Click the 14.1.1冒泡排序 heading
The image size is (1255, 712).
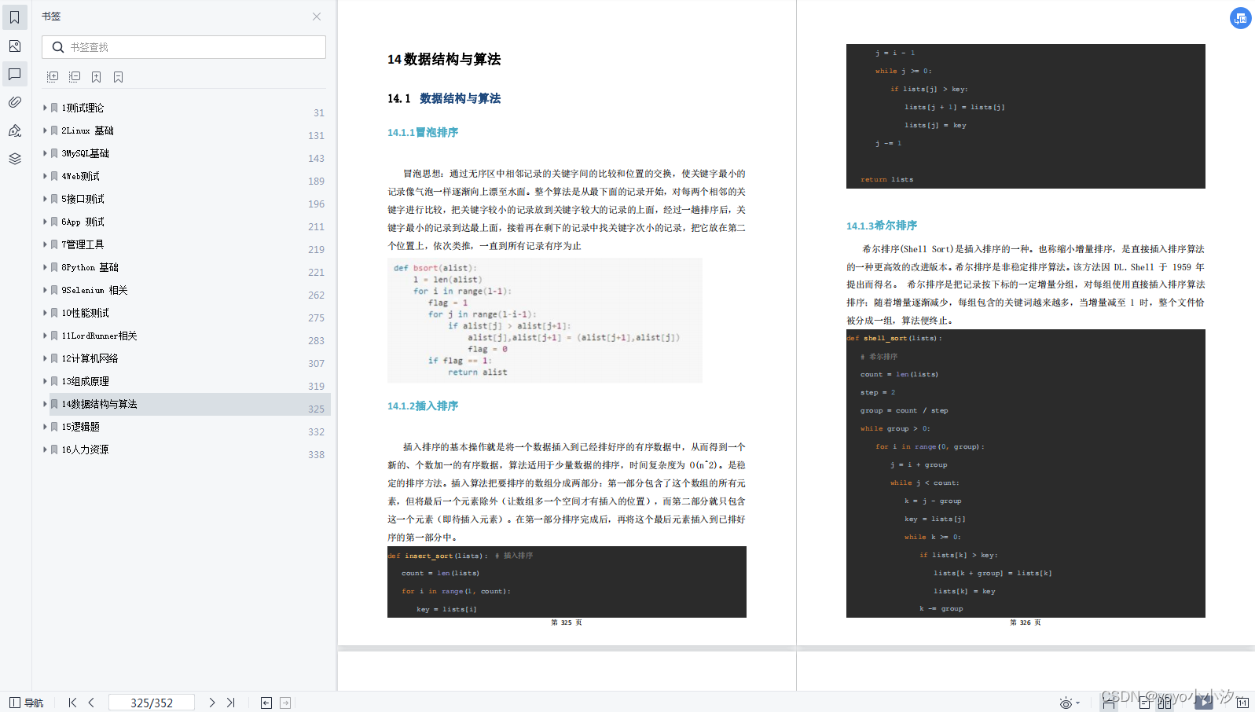click(423, 132)
